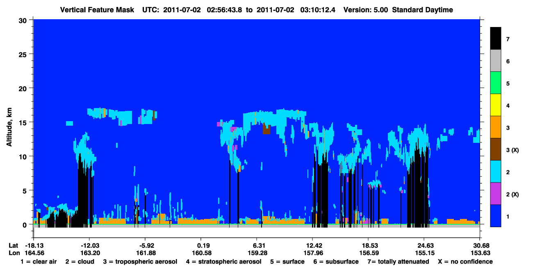Image resolution: width=533 pixels, height=273 pixels.
Task: Click 'Version: 5.00' in the title
Action: (x=365, y=10)
